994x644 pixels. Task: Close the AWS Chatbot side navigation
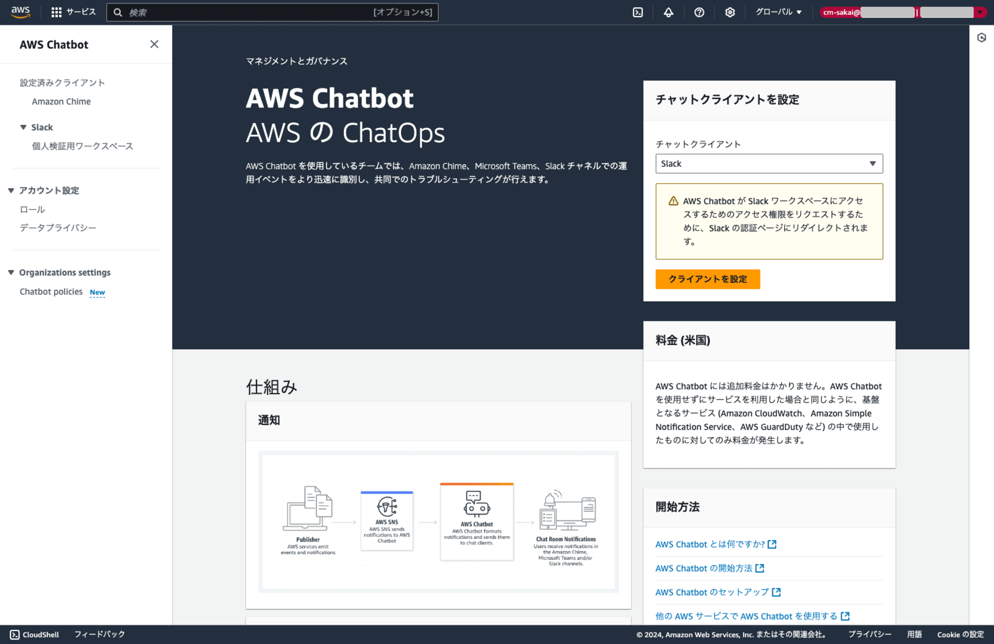point(154,44)
